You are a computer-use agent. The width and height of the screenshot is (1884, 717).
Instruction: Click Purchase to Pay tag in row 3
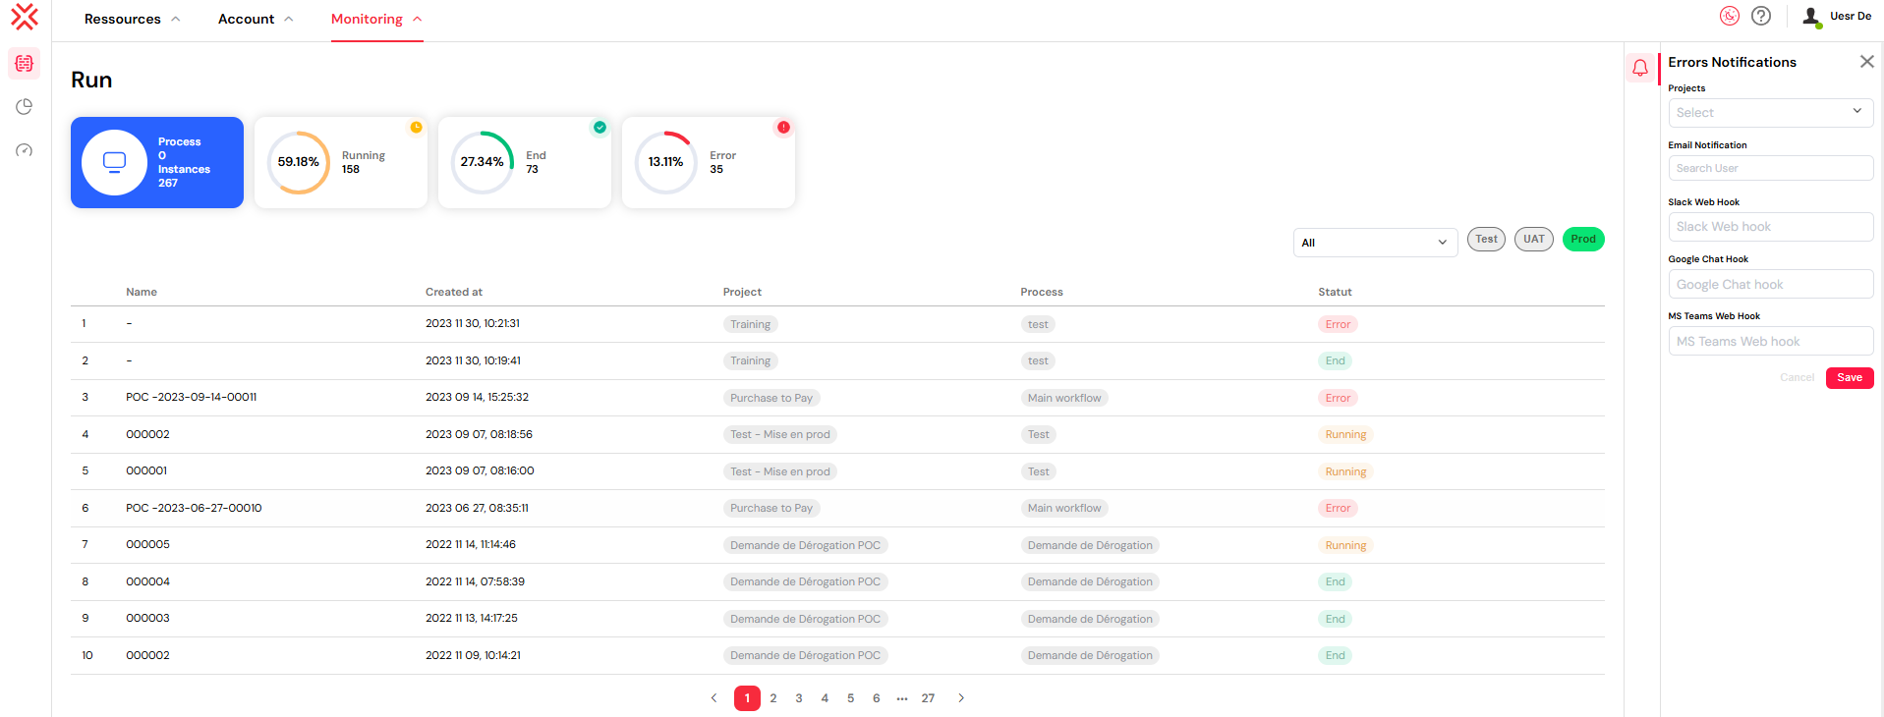click(771, 398)
